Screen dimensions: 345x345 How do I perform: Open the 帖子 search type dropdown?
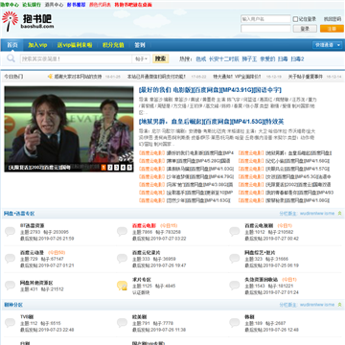click(141, 58)
